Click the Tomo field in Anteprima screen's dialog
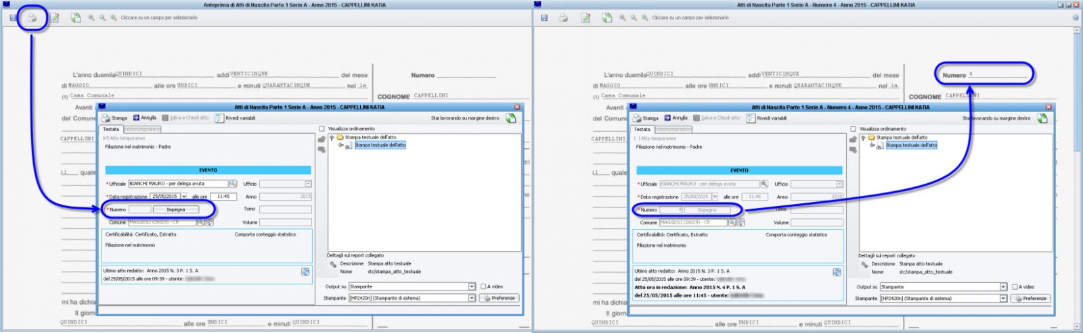The height and width of the screenshot is (333, 1083). (286, 209)
